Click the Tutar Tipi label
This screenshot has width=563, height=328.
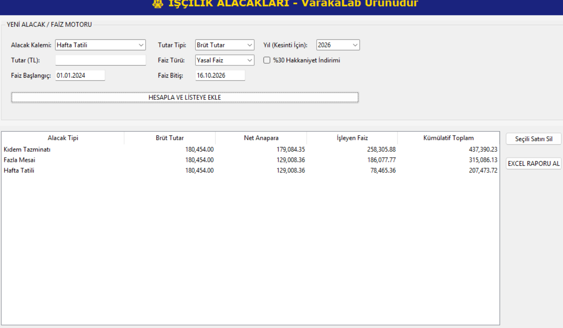(x=172, y=45)
